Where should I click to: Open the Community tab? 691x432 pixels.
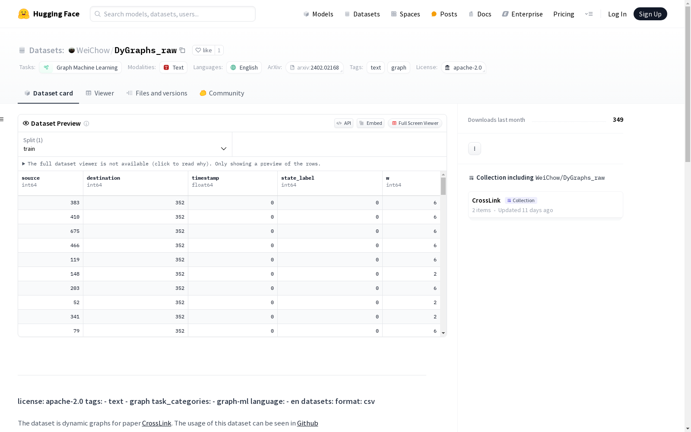click(x=222, y=93)
